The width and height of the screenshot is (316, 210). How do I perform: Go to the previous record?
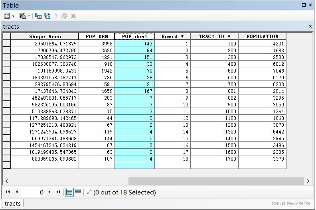click(x=17, y=192)
